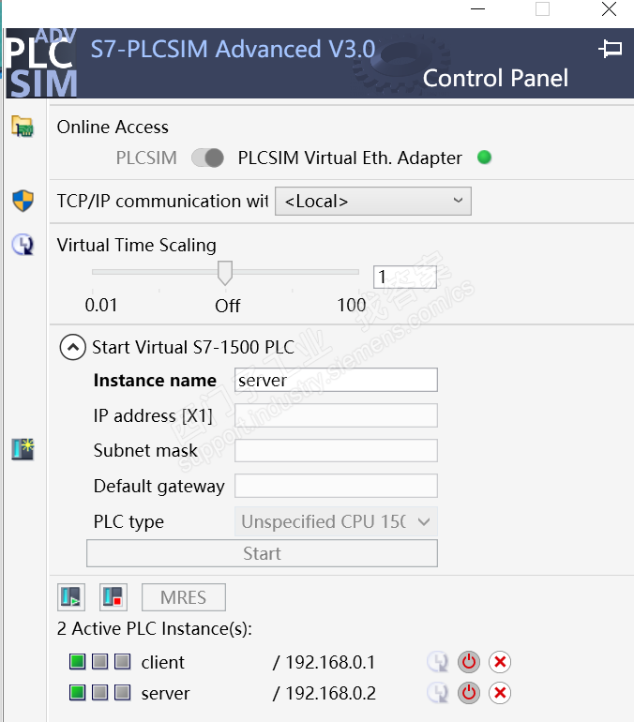The height and width of the screenshot is (722, 634).
Task: Click into the Instance name text field
Action: click(335, 380)
